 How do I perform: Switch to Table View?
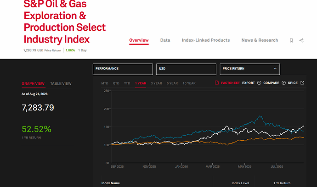tap(61, 83)
